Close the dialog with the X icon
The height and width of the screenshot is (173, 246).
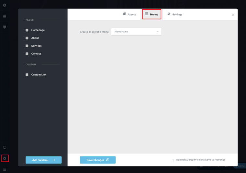pyautogui.click(x=233, y=15)
